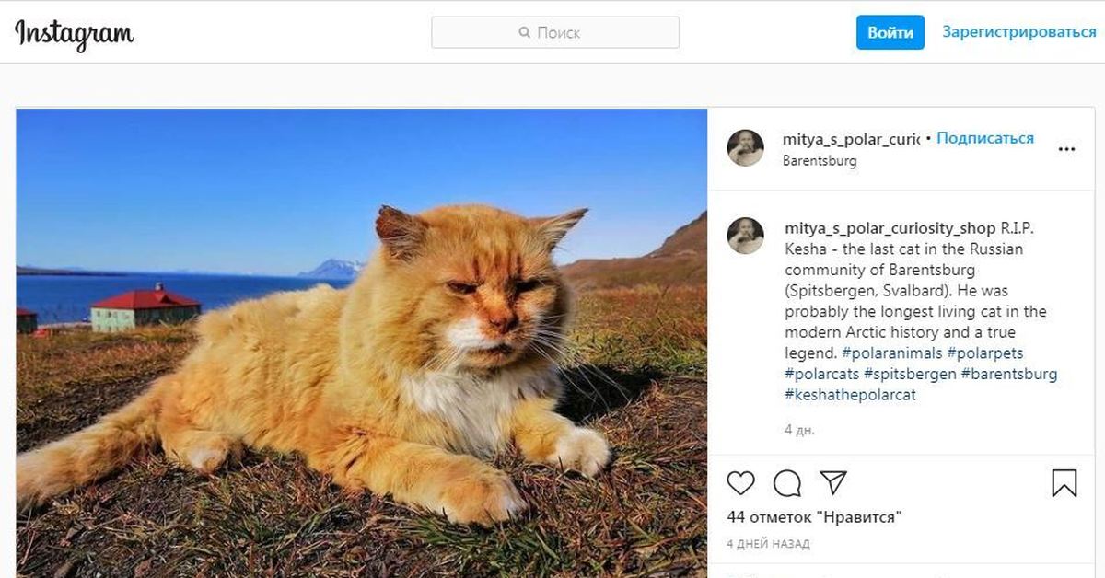Image resolution: width=1105 pixels, height=578 pixels.
Task: Open comments with the speech bubble icon
Action: coord(786,483)
